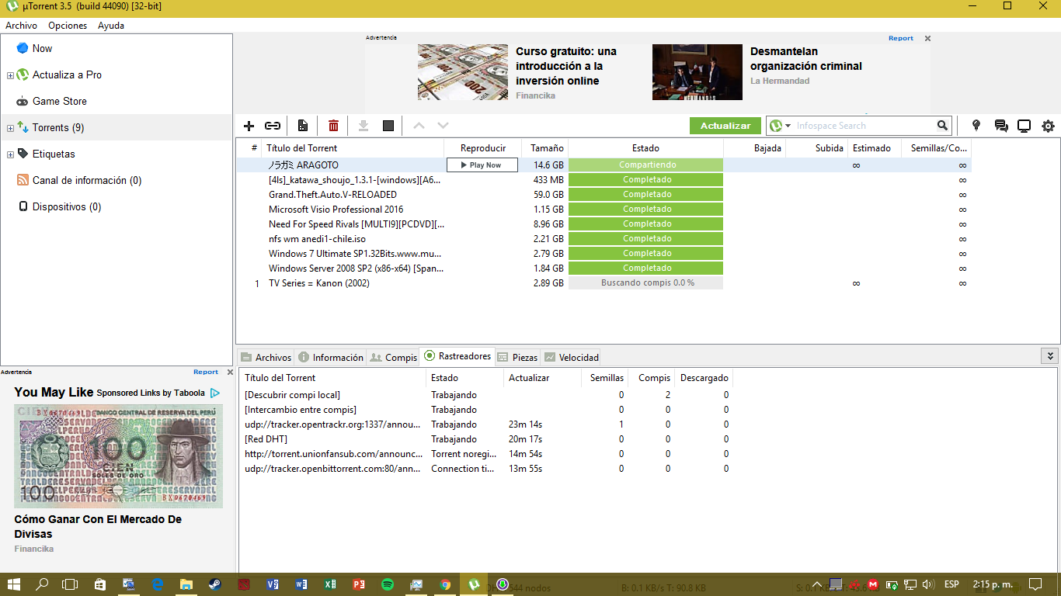Close the sidebar advertisement

pos(228,372)
